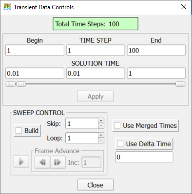Step one frame backward
Image resolution: width=192 pixels, height=194 pixels.
pyautogui.click(x=42, y=162)
